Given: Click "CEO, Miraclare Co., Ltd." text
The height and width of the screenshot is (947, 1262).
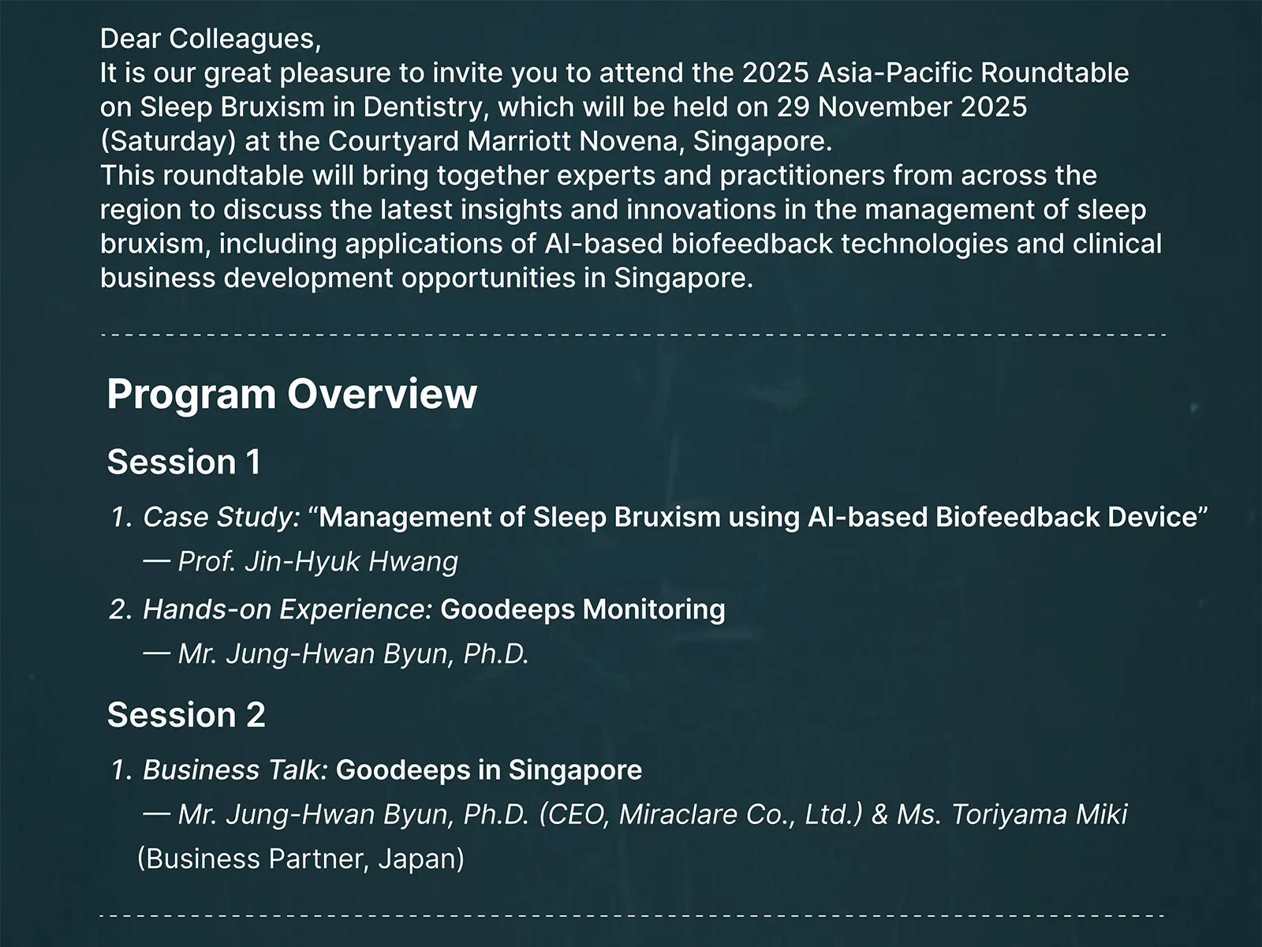Looking at the screenshot, I should click(700, 814).
